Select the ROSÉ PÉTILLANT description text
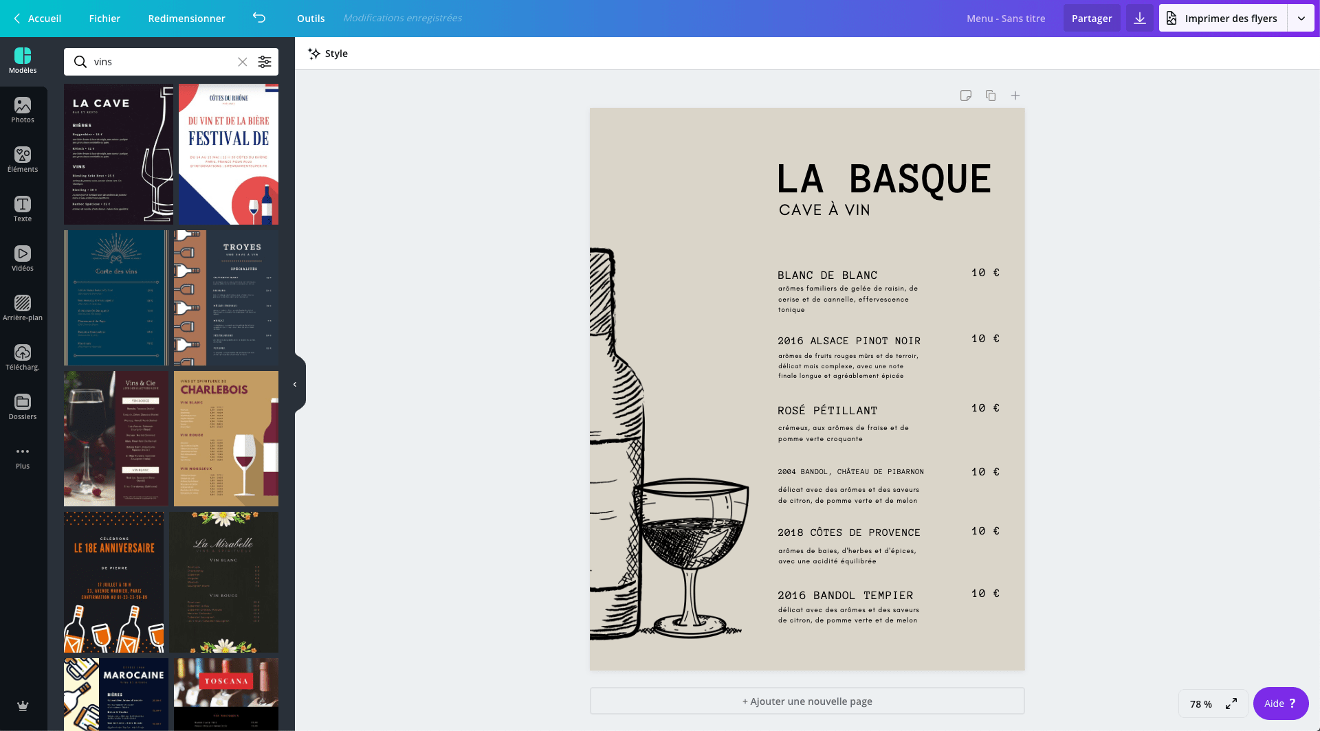 (844, 433)
